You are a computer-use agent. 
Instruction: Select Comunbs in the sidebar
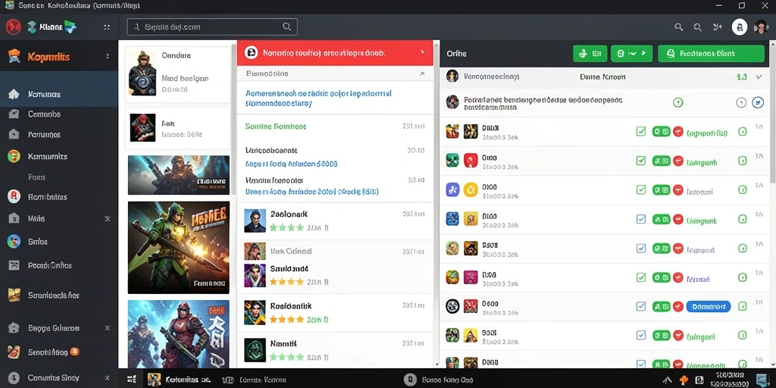coord(44,114)
